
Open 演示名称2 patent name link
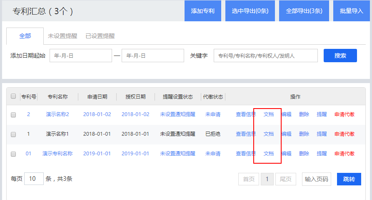click(57, 114)
